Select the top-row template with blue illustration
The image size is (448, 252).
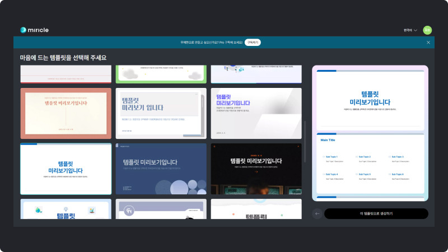256,74
